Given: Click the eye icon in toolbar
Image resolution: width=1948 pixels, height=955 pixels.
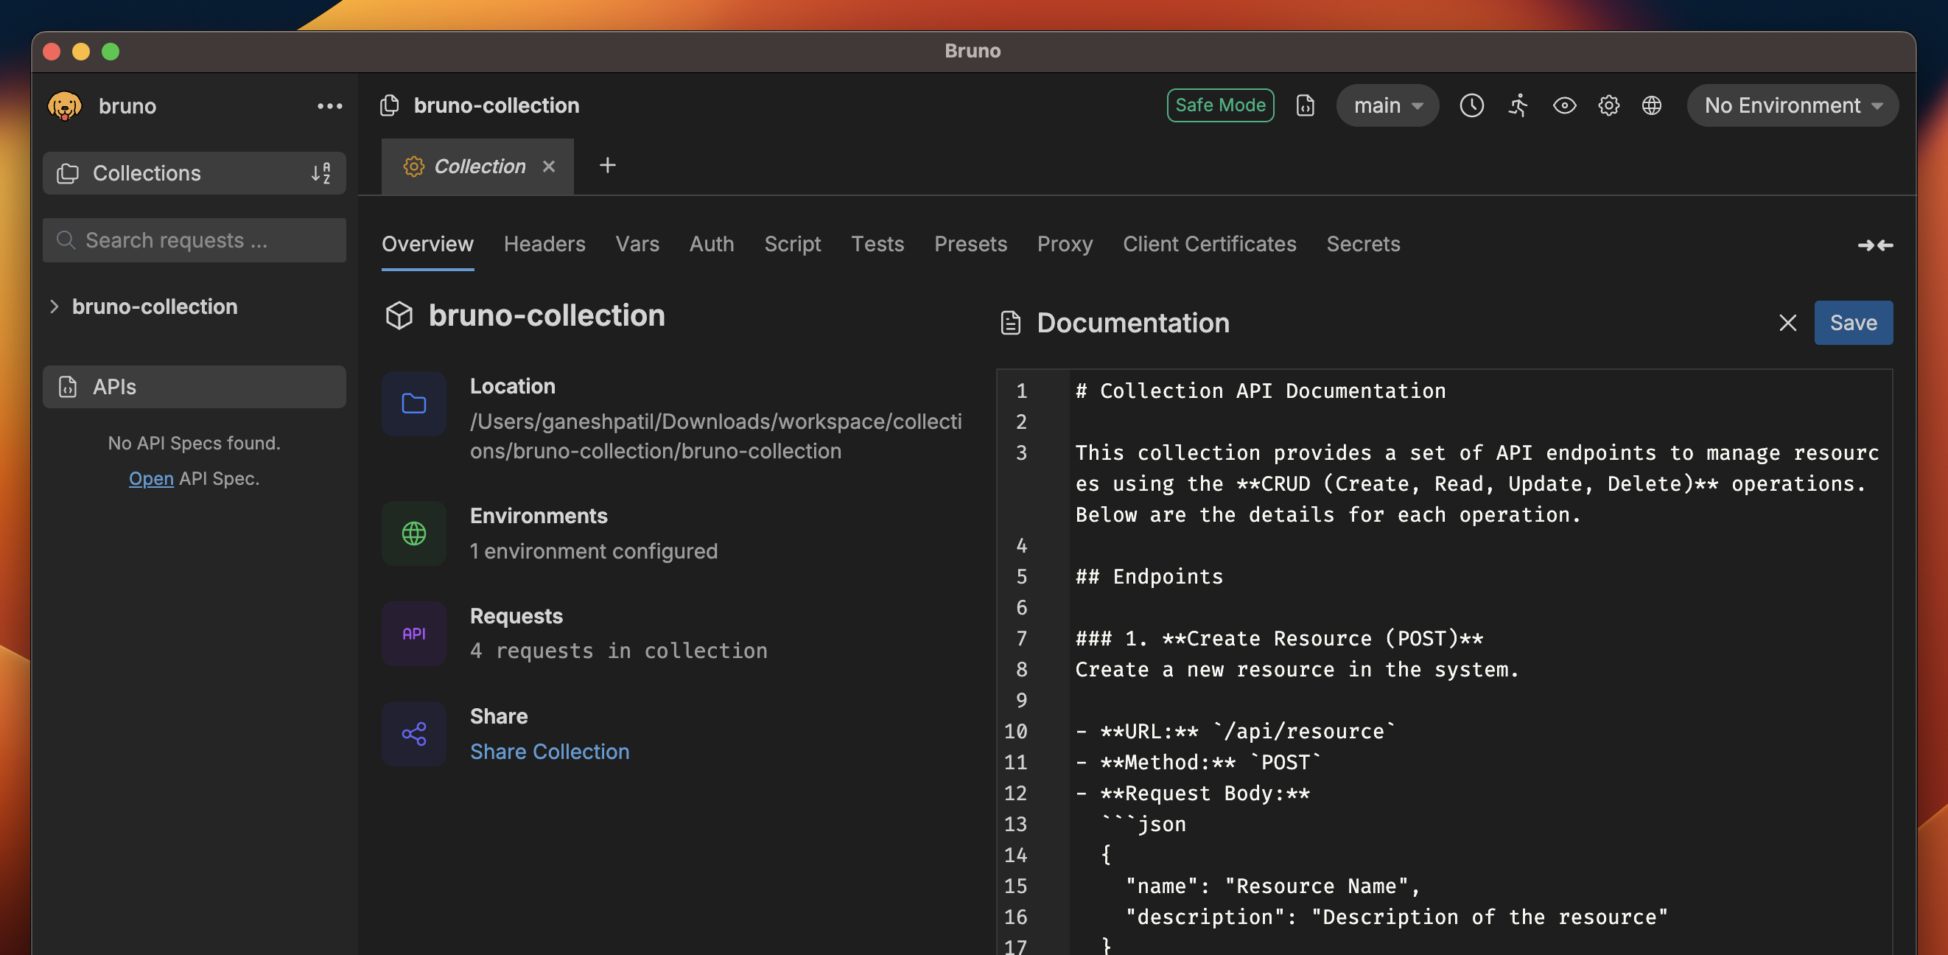Looking at the screenshot, I should [1564, 105].
